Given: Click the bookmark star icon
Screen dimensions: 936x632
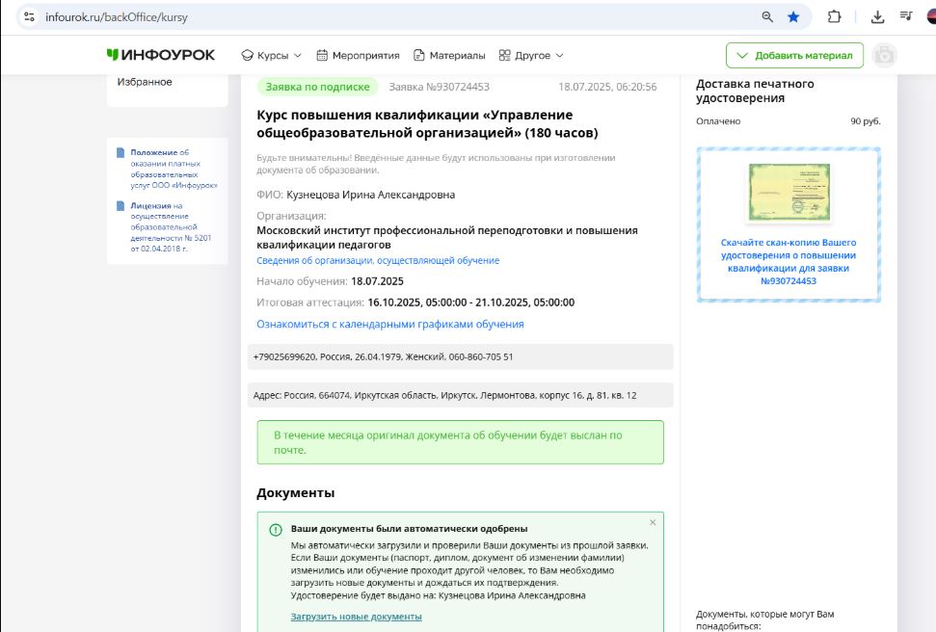Looking at the screenshot, I should coord(793,16).
